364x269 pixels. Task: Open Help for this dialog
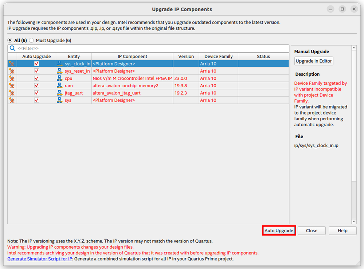point(343,230)
